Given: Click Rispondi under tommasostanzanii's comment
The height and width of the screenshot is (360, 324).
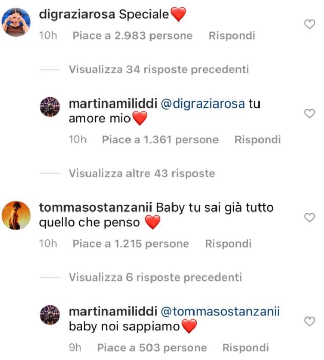Looking at the screenshot, I should 228,244.
